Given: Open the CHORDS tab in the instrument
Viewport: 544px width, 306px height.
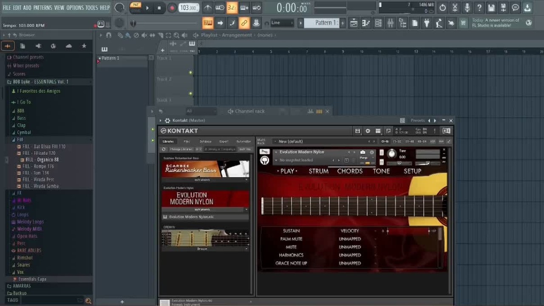Looking at the screenshot, I should (350, 171).
